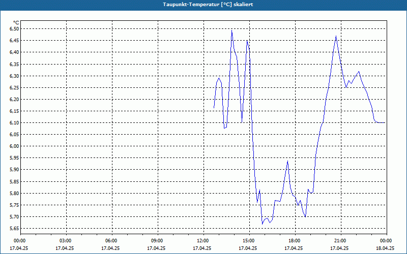Click the '17.04.25' date below 03:00
Screen dimensions: 407x254
pyautogui.click(x=65, y=248)
